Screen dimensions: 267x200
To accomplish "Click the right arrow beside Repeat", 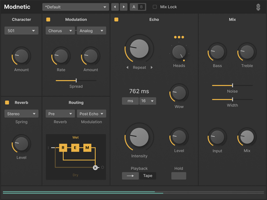I will (x=151, y=68).
